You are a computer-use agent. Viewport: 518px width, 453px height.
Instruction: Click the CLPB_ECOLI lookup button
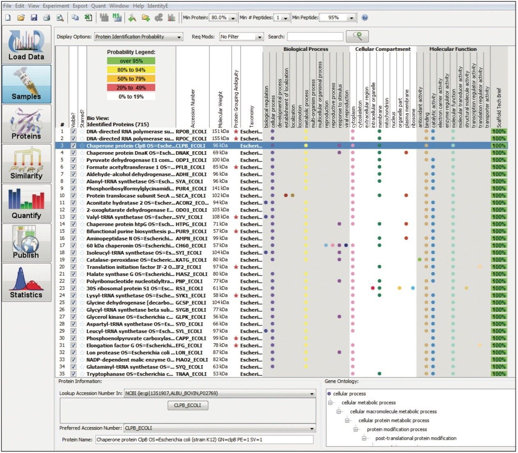pos(188,405)
